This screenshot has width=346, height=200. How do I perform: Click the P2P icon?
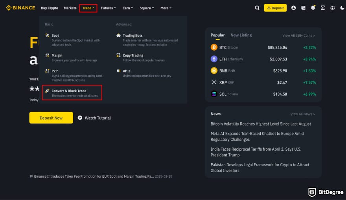coord(47,71)
